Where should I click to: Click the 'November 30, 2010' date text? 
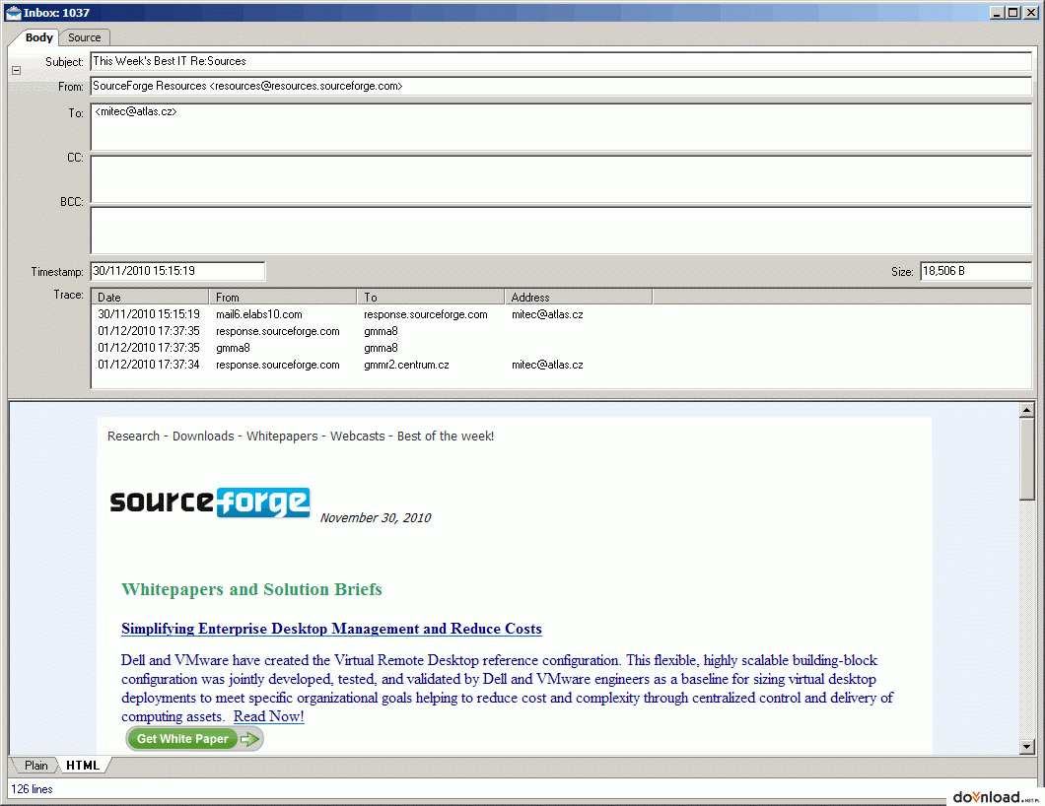(x=376, y=517)
